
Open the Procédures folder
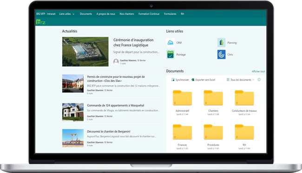pos(213,132)
